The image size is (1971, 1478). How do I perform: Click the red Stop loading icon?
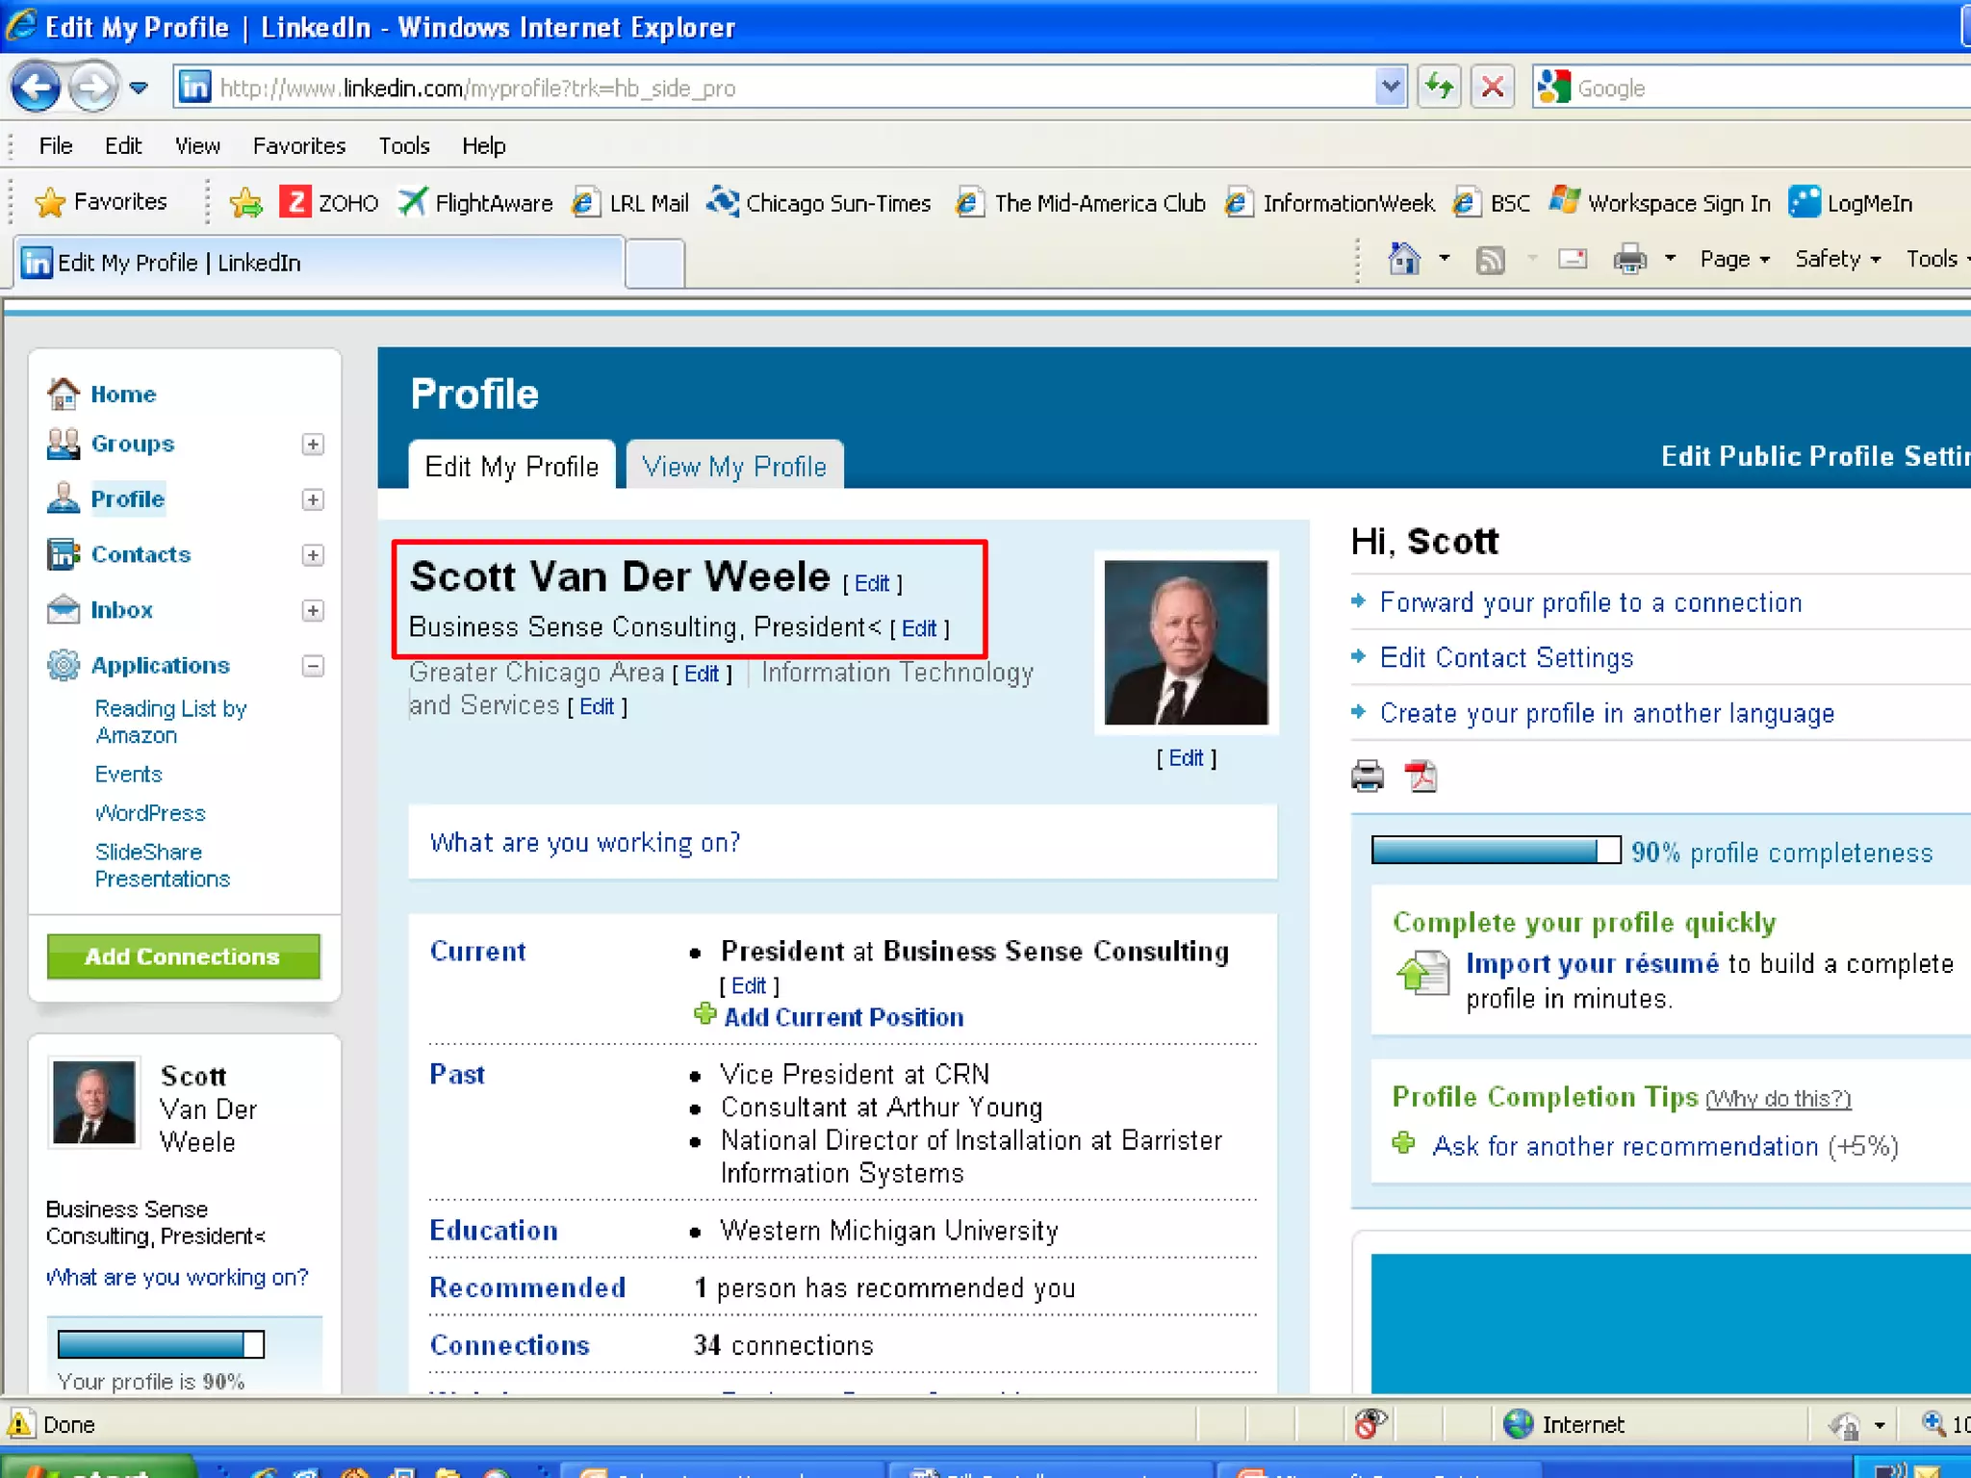1493,88
